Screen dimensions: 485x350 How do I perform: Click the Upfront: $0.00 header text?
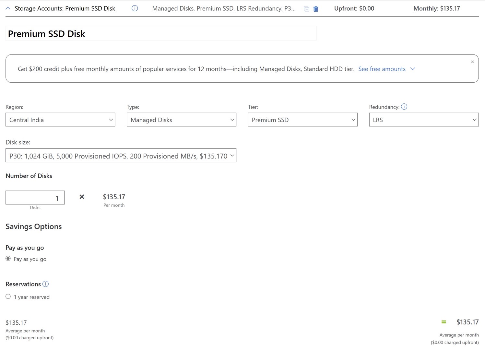354,8
